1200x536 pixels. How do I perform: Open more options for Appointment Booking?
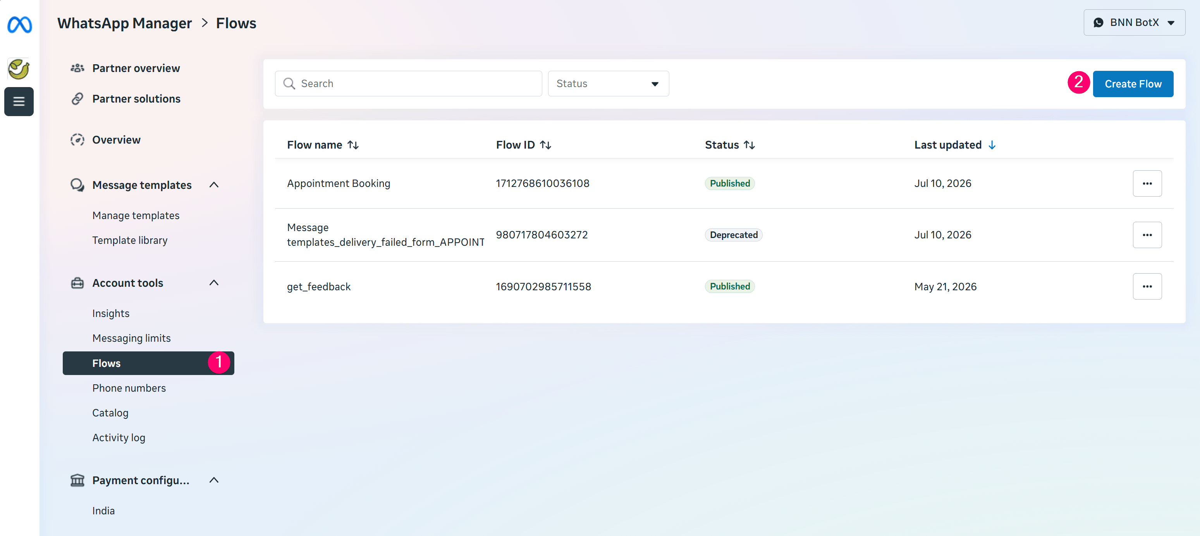tap(1147, 183)
